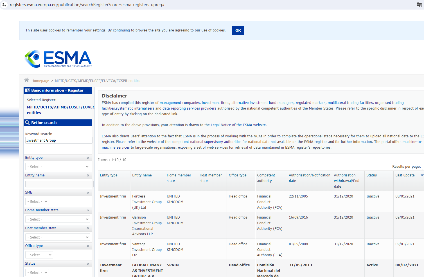Sort by Last update arrow
The image size is (424, 277).
(422, 175)
